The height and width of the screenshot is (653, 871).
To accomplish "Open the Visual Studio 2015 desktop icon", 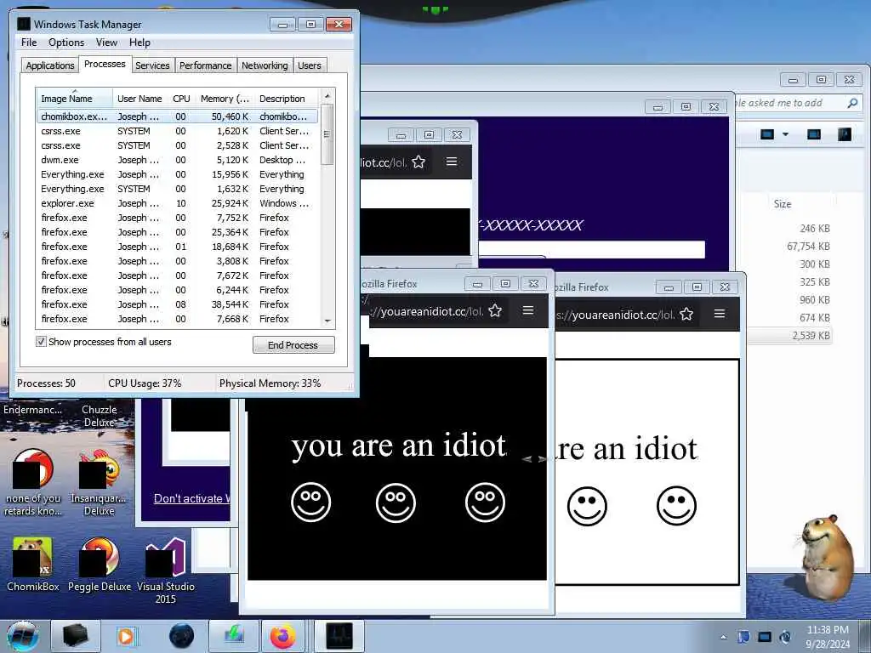I will (x=166, y=571).
